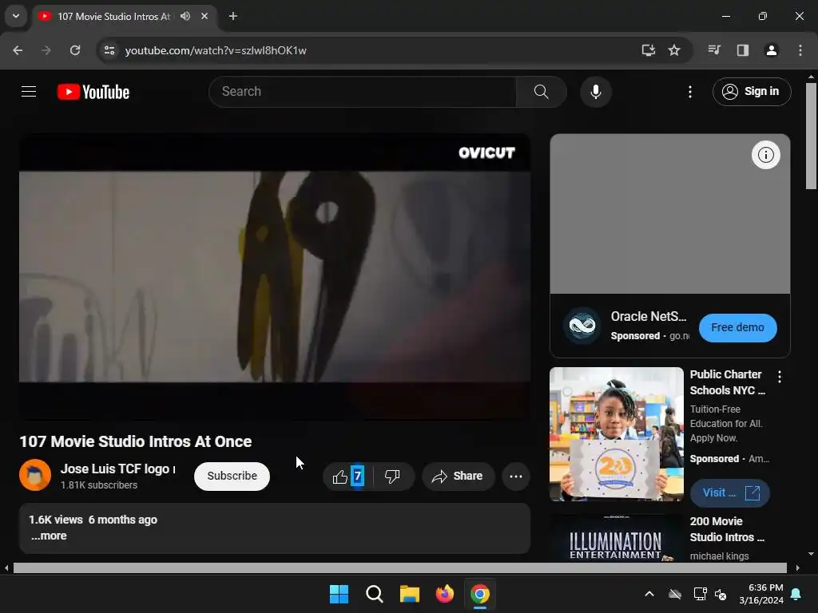Open the notifications bell
This screenshot has height=613, width=818.
pyautogui.click(x=796, y=594)
